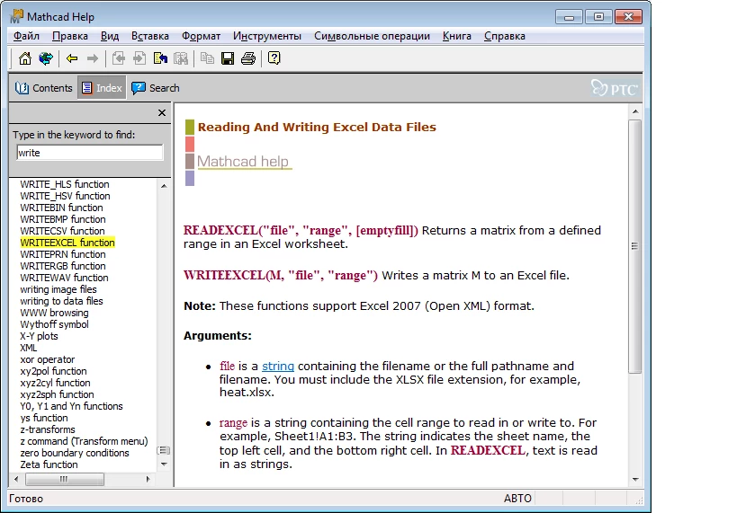Select 'xyz2sph function' index entry

57,394
